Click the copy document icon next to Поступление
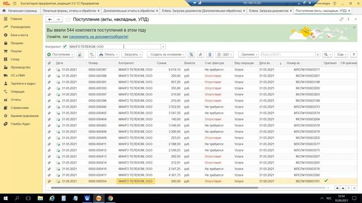The width and height of the screenshot is (362, 203). tap(80, 55)
